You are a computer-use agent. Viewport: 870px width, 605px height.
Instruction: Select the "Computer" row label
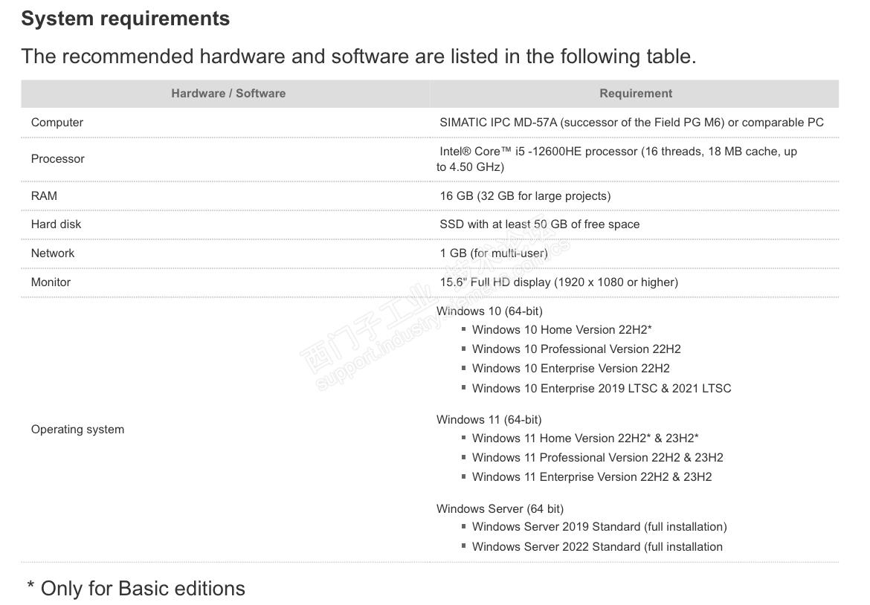(57, 123)
